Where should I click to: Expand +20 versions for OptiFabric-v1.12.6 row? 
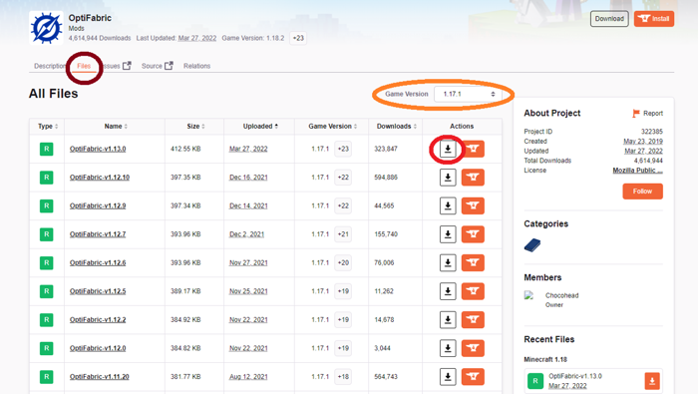coord(343,262)
